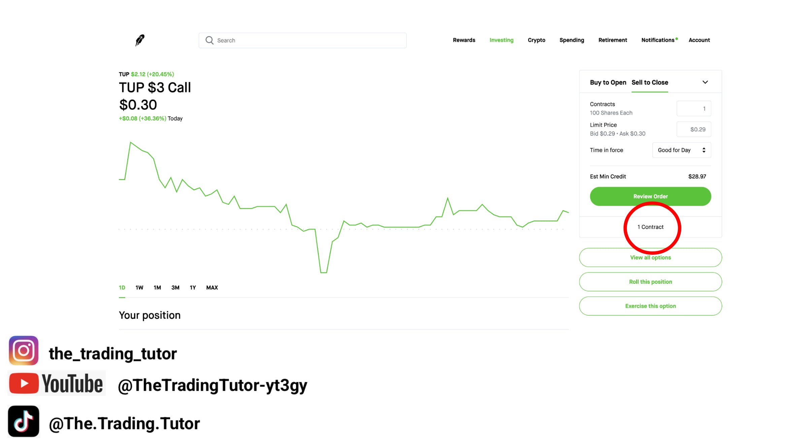799x447 pixels.
Task: Click the search magnifier icon
Action: pos(209,40)
